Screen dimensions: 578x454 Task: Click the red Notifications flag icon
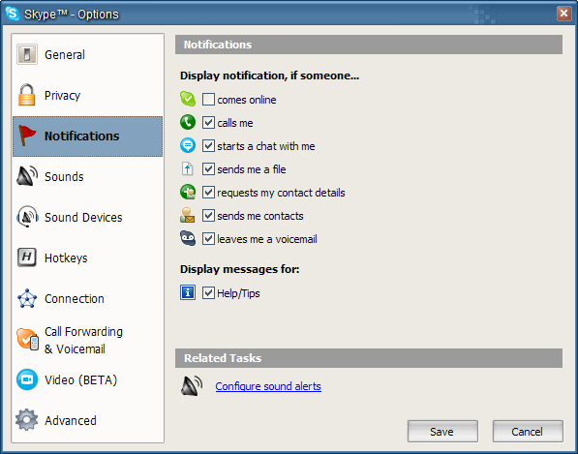[x=27, y=136]
